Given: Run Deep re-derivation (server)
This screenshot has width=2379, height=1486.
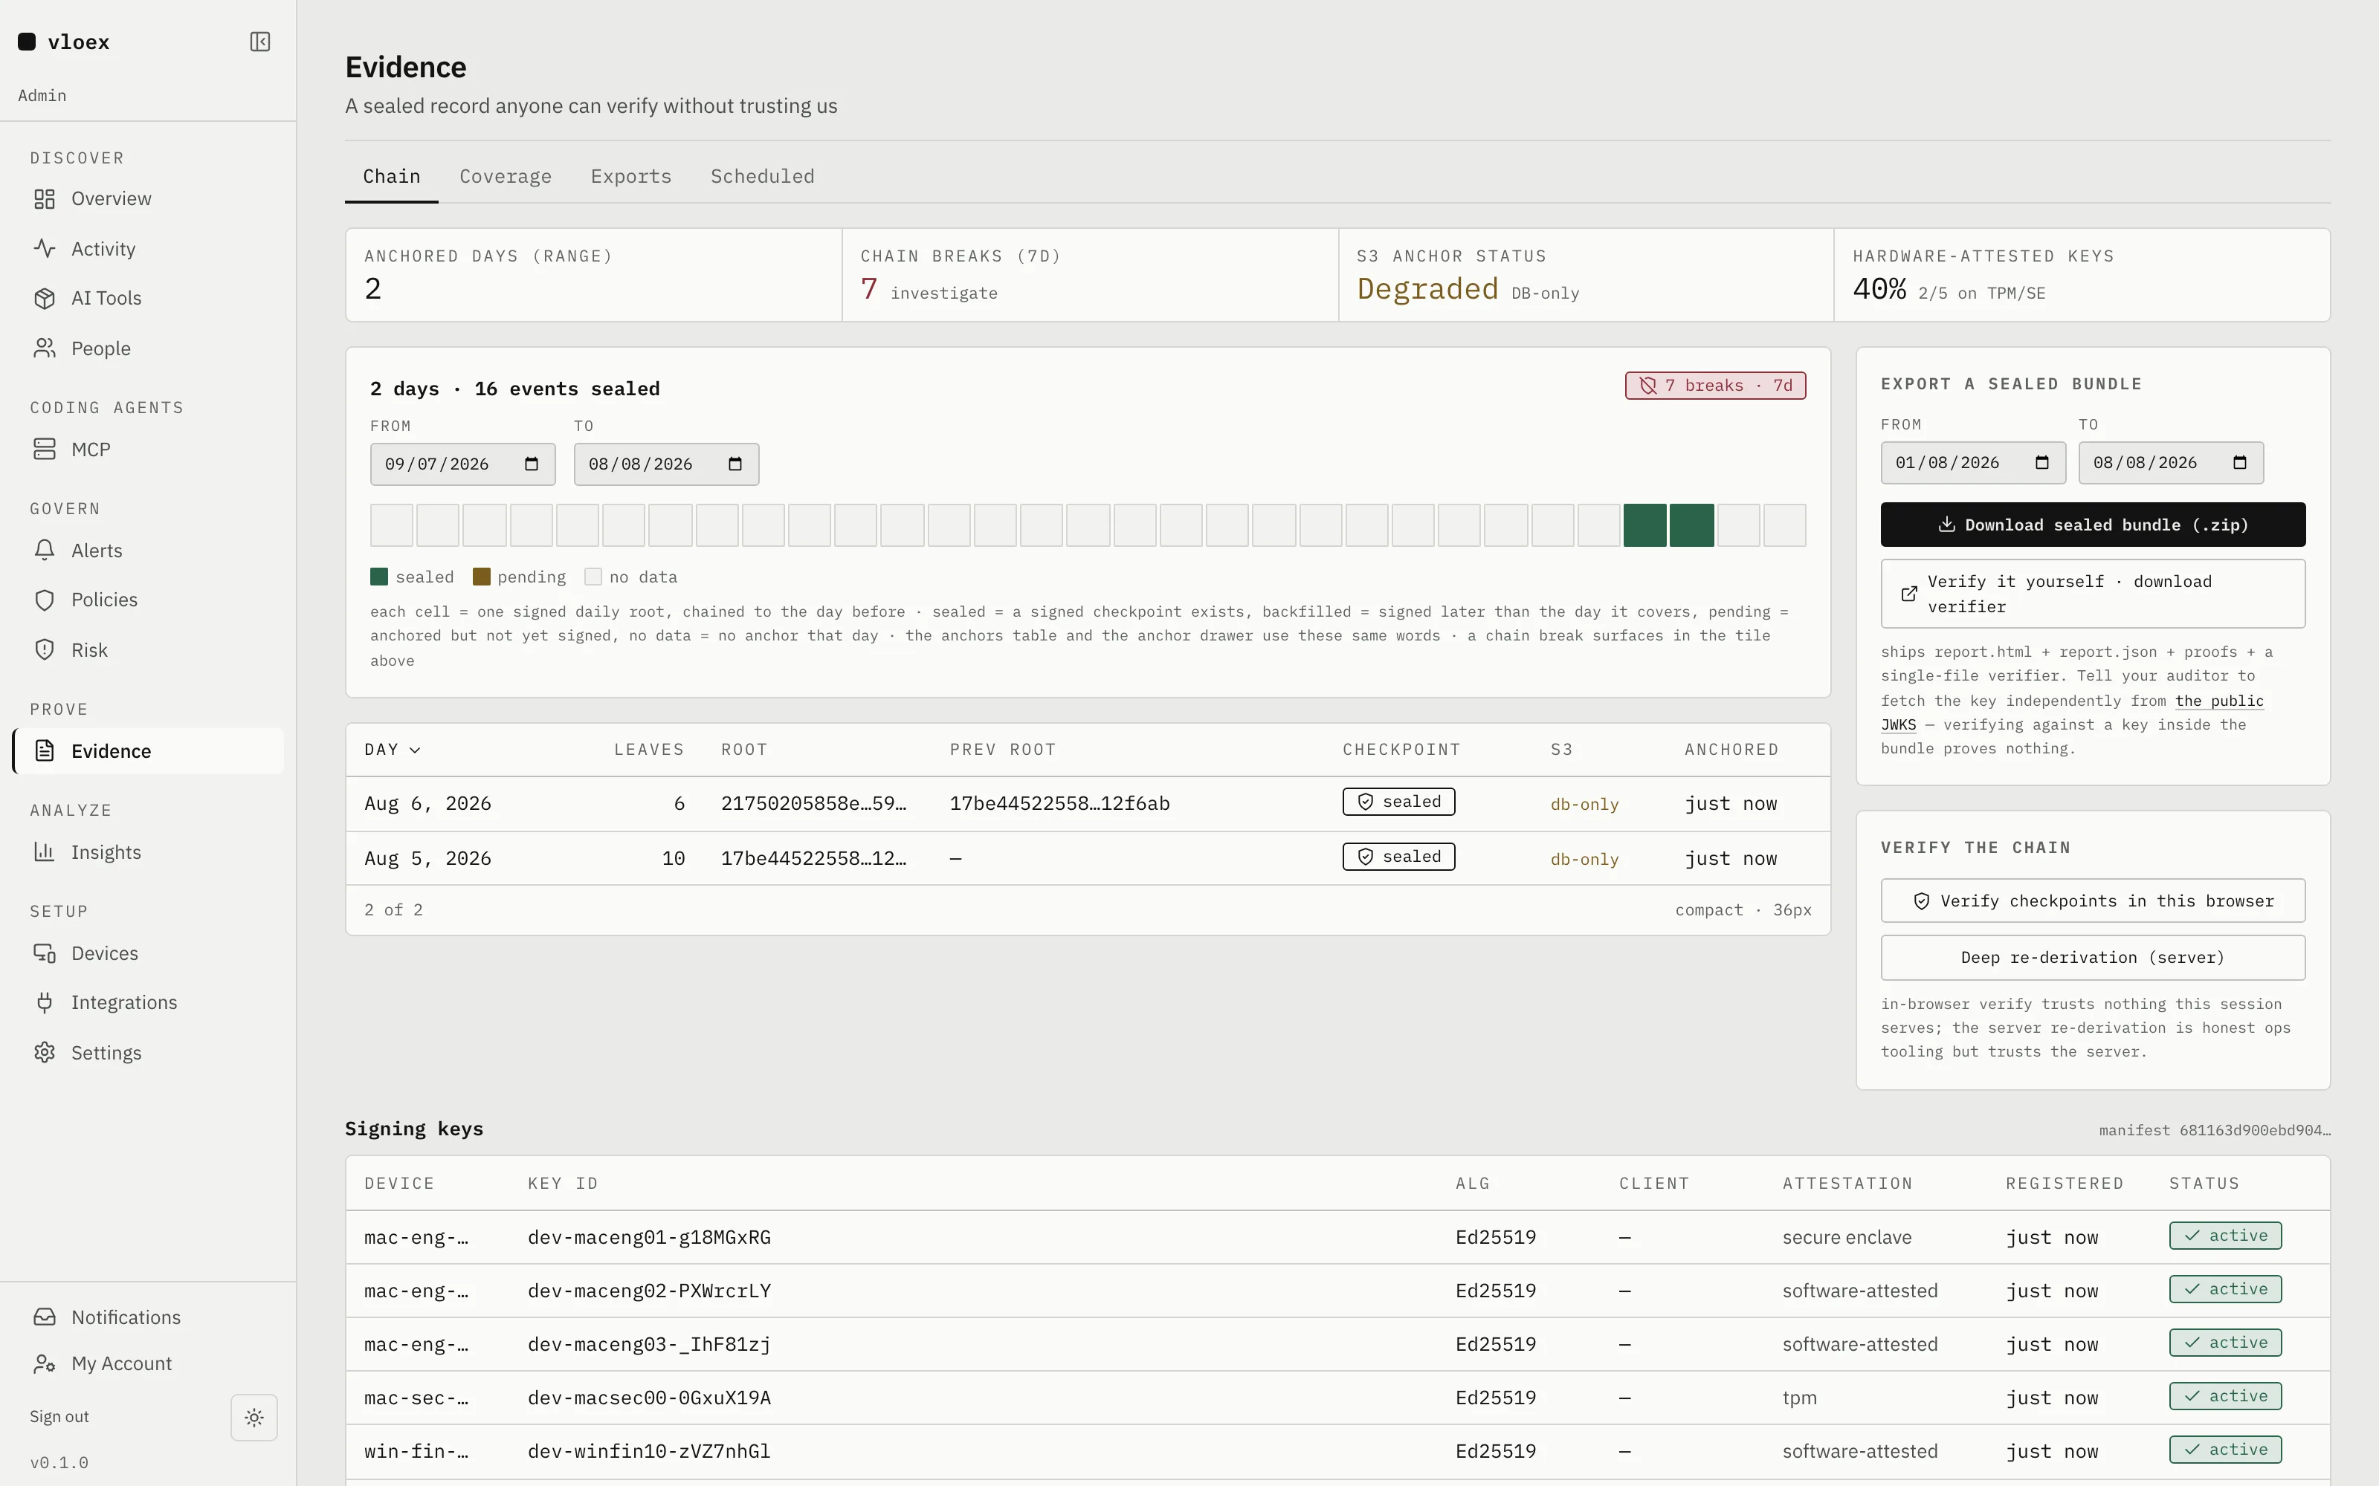Looking at the screenshot, I should pos(2093,957).
